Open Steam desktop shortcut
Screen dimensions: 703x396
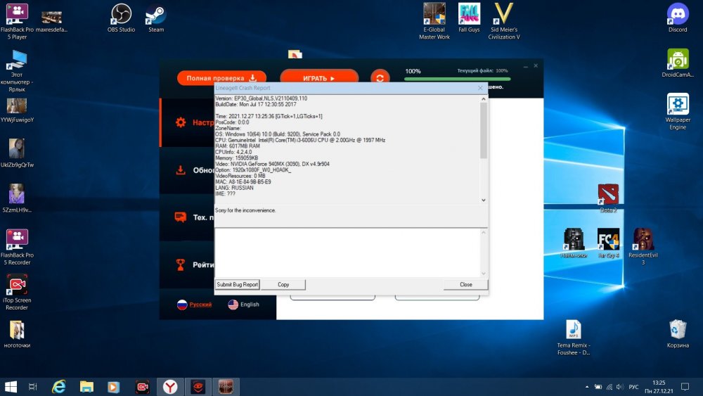click(155, 17)
